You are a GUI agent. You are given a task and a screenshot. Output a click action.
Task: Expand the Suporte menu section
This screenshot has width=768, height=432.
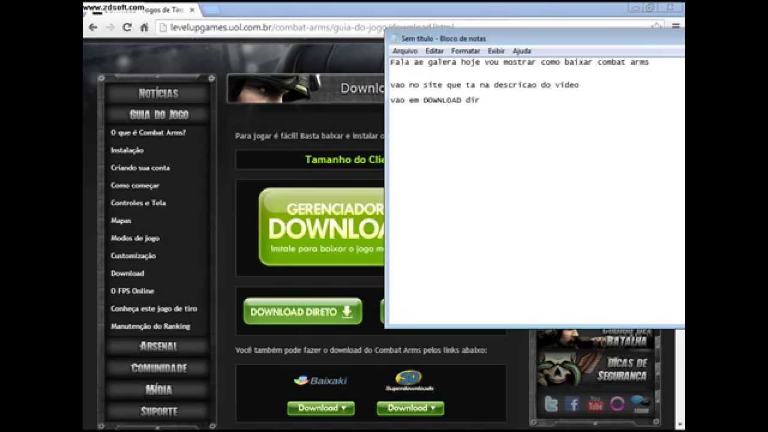(158, 411)
